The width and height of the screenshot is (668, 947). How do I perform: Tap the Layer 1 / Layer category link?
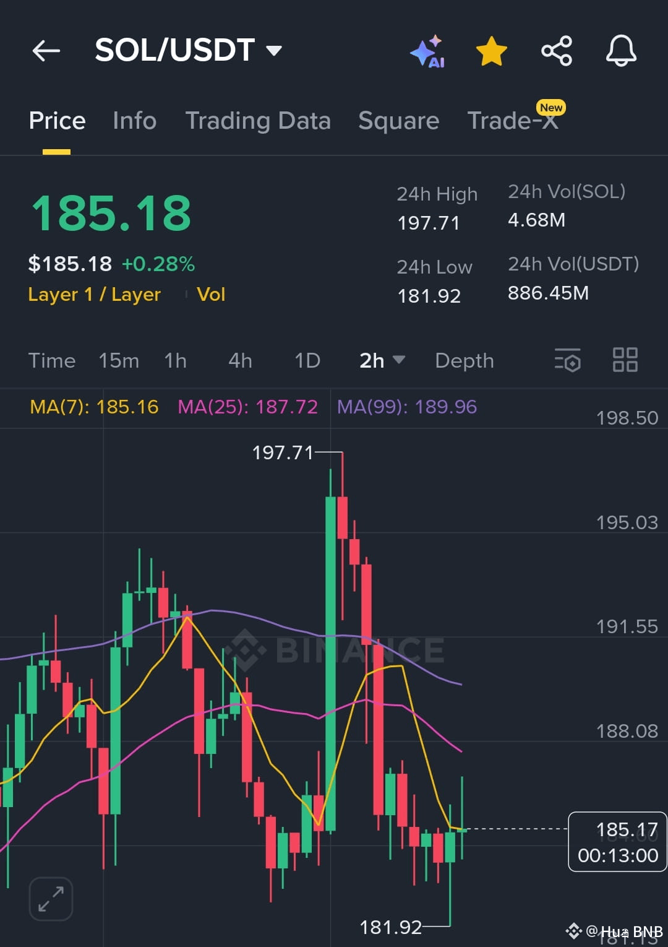point(94,295)
